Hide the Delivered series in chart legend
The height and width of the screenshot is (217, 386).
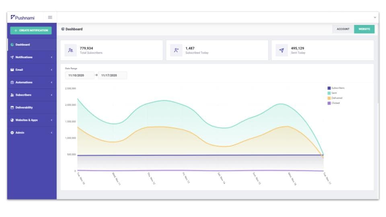coord(337,98)
